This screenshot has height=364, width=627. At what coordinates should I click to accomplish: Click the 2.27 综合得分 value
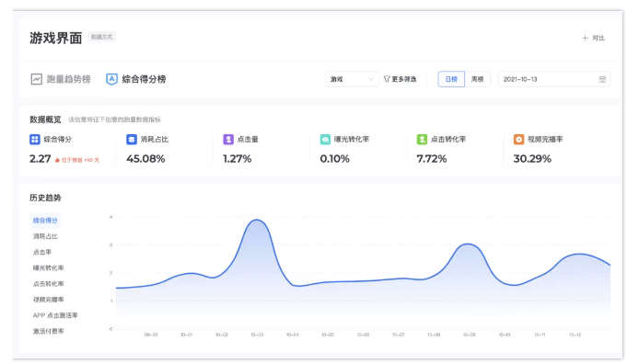point(40,159)
